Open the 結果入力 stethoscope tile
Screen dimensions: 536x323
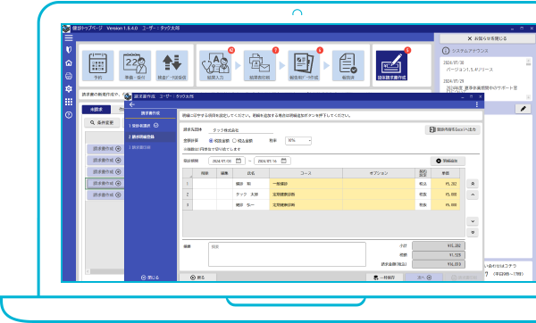[215, 65]
